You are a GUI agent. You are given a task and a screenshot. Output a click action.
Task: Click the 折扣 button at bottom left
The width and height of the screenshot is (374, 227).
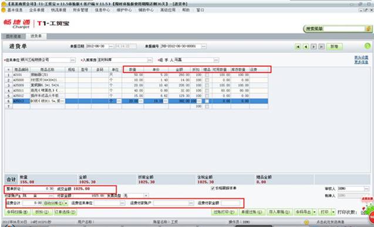click(x=42, y=212)
